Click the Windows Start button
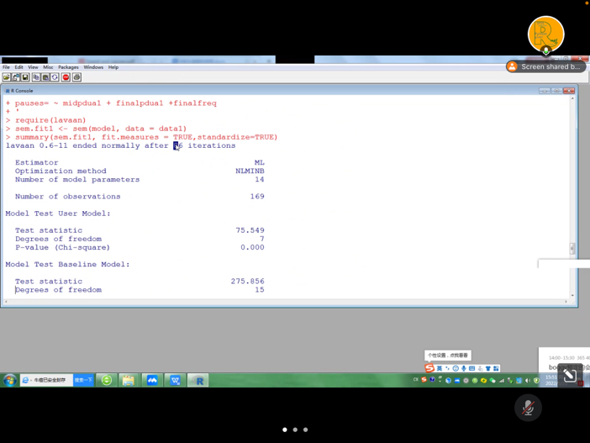Screen dimensions: 590x443 click(x=9, y=380)
